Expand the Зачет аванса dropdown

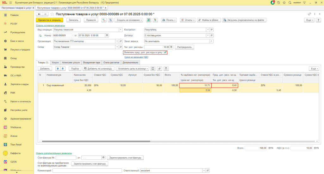click(x=211, y=41)
